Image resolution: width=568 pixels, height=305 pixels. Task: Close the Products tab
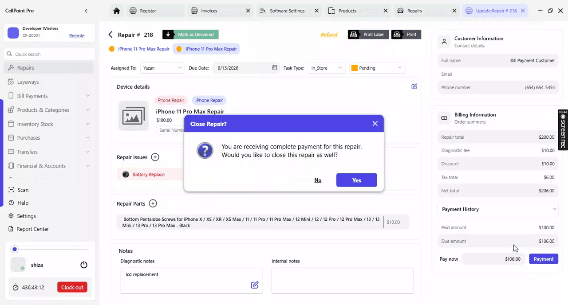click(386, 11)
